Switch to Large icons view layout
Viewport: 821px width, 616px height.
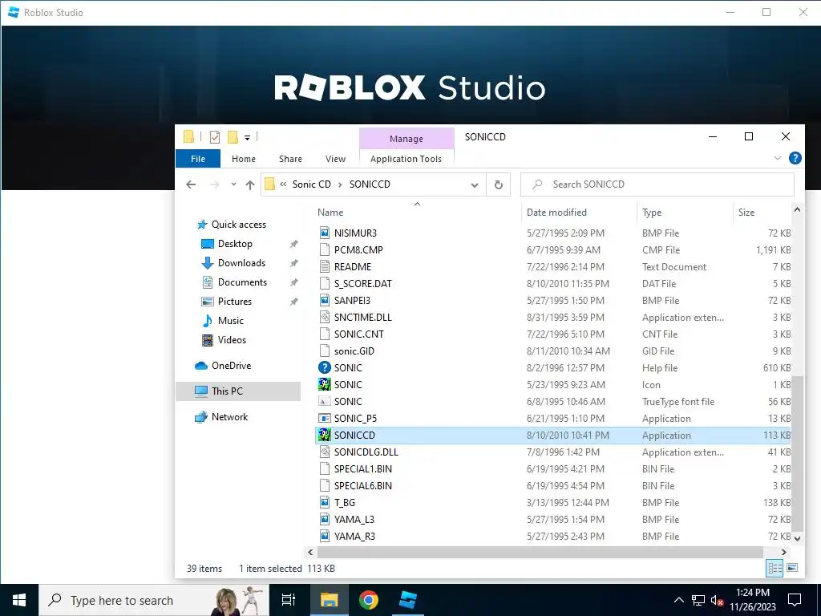[791, 568]
